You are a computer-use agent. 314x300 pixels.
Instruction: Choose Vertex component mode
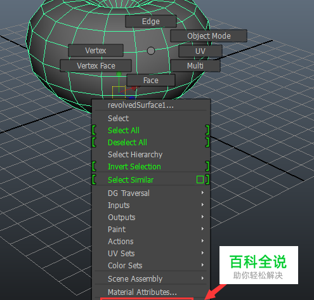(x=96, y=51)
